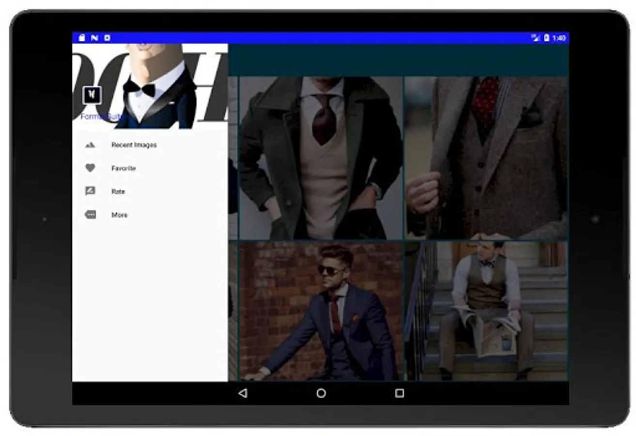The width and height of the screenshot is (636, 436).
Task: Tap the battery icon in status bar
Action: tap(547, 38)
